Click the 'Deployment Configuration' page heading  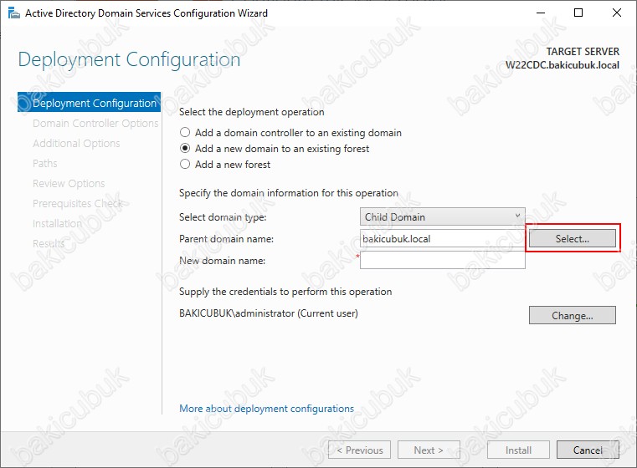click(x=129, y=60)
